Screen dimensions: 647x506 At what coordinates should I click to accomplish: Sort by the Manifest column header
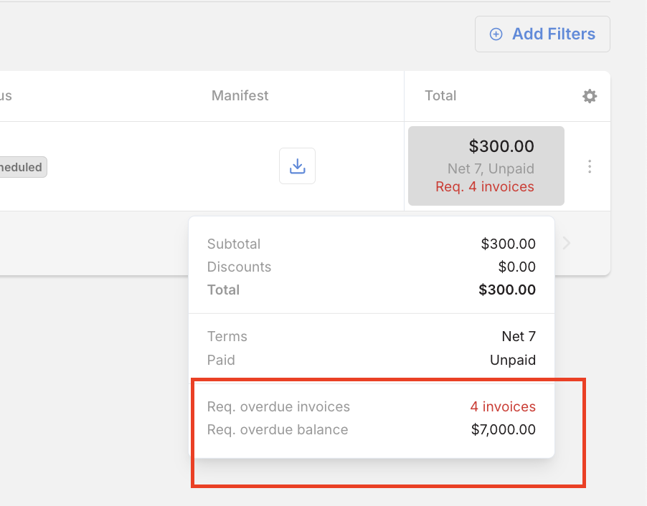(x=240, y=96)
